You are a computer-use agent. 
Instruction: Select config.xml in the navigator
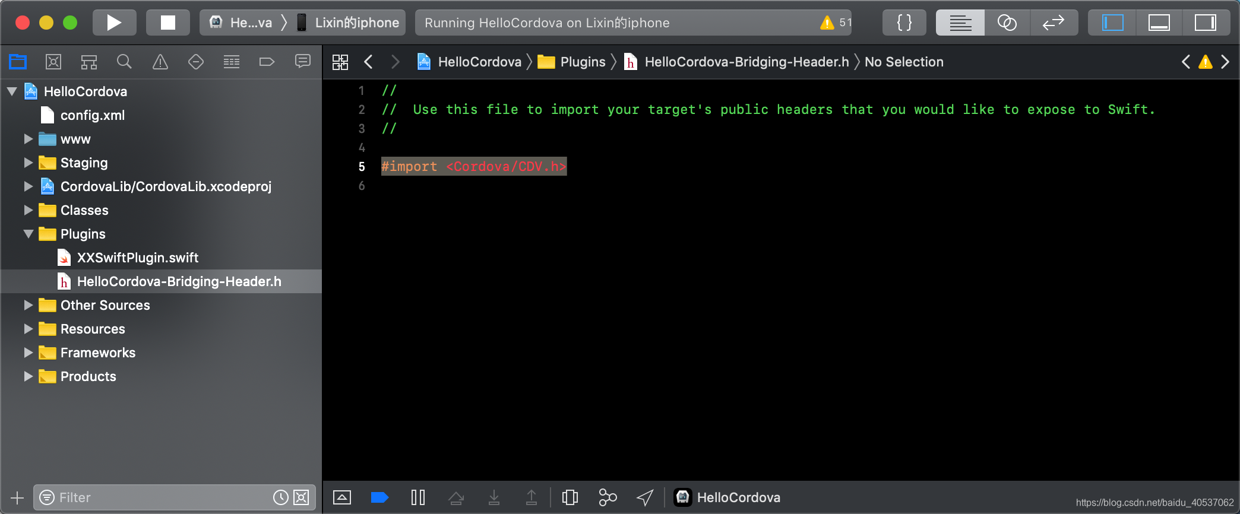point(93,115)
